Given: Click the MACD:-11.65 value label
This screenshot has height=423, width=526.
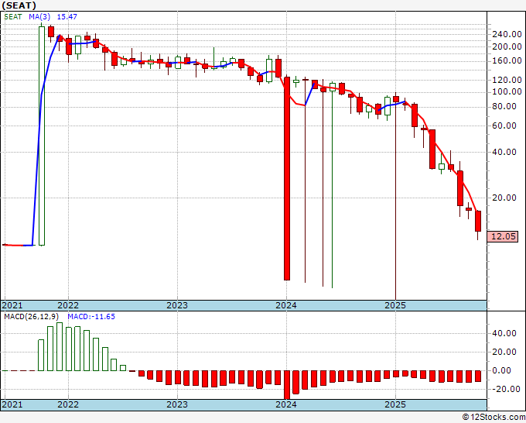Looking at the screenshot, I should pos(91,317).
